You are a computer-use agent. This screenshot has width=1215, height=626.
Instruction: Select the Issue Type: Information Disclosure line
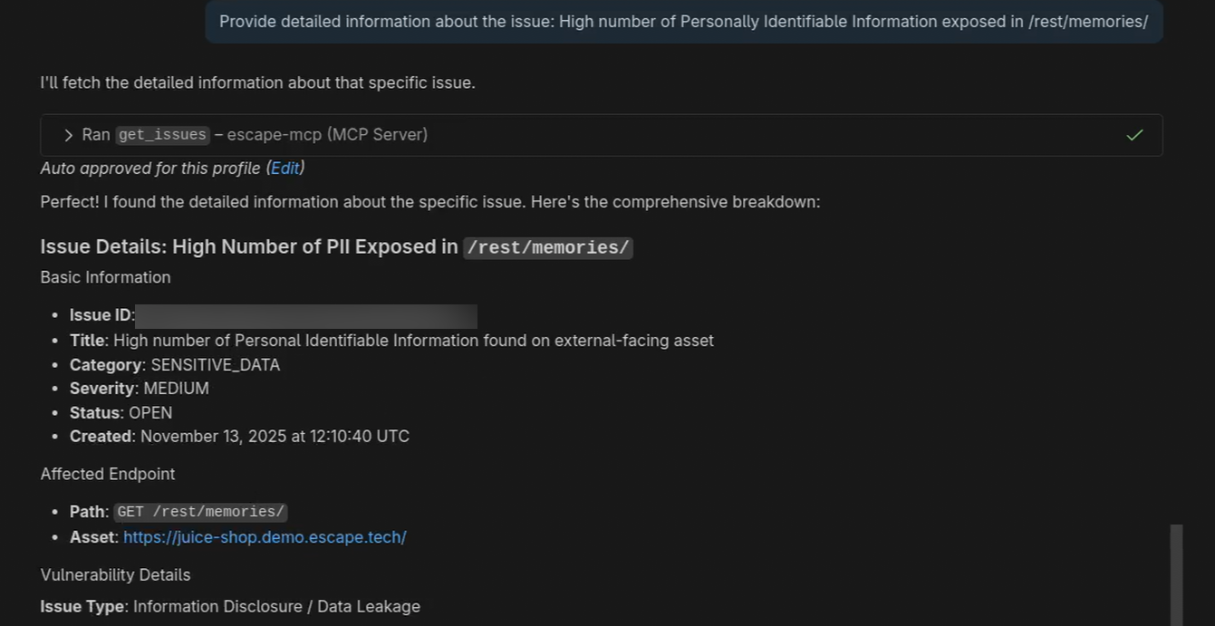(x=230, y=607)
